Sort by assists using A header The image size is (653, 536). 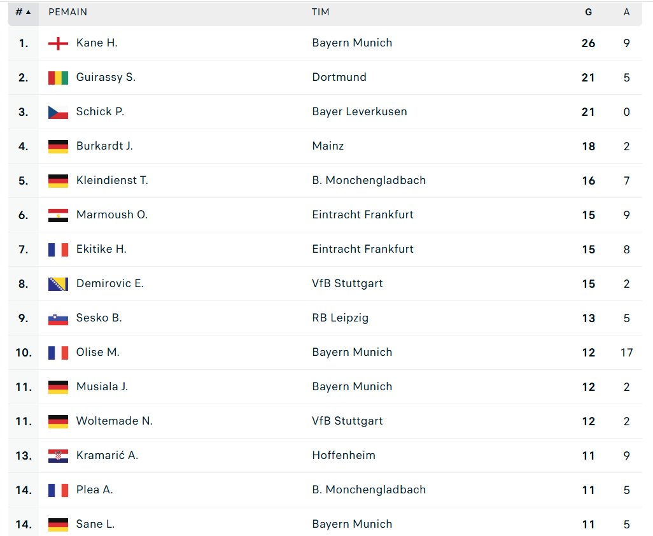(626, 12)
